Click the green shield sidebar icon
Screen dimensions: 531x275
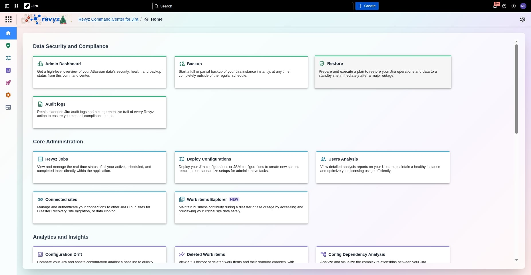pyautogui.click(x=8, y=45)
